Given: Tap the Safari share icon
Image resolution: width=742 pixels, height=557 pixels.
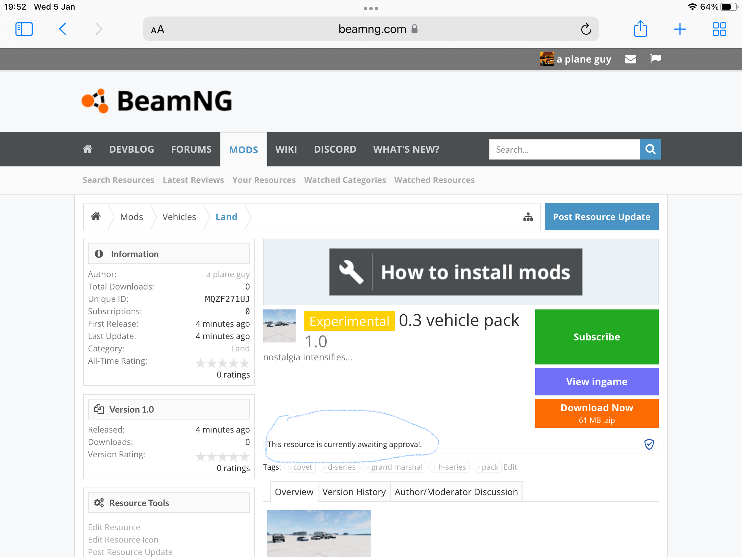Looking at the screenshot, I should point(640,29).
